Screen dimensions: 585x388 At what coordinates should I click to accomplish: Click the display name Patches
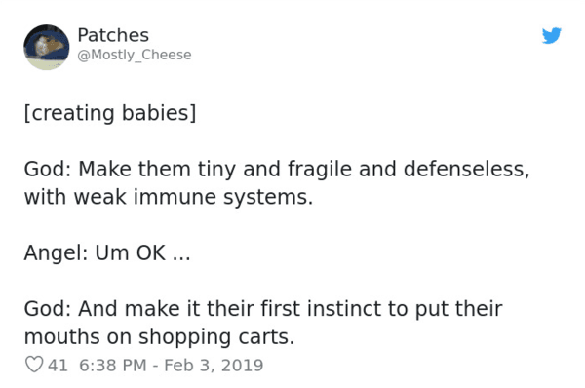click(113, 35)
